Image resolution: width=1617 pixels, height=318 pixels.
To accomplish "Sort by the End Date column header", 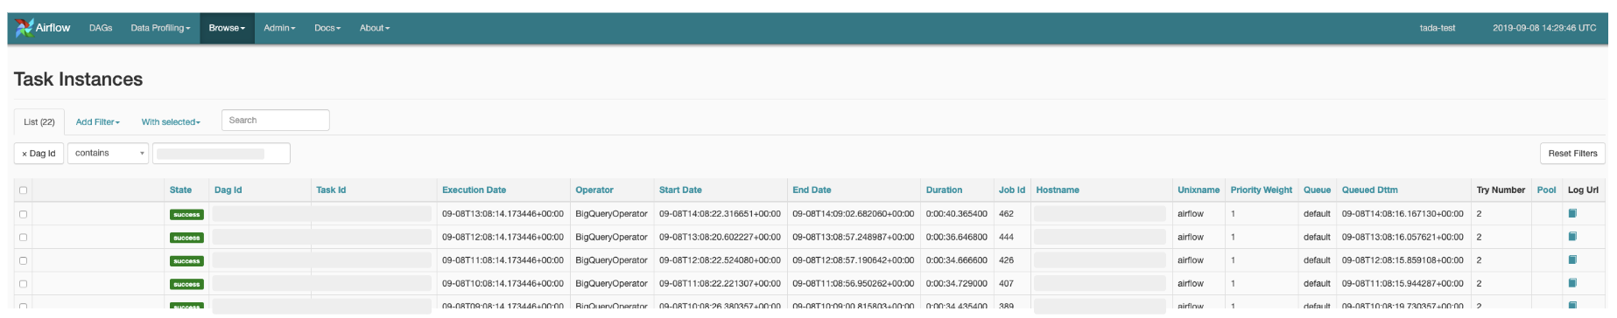I will coord(812,190).
